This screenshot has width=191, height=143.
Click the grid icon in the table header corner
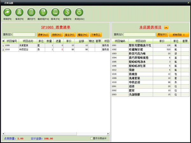(x=3, y=41)
